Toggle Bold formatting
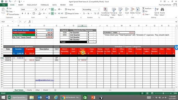 point(23,13)
